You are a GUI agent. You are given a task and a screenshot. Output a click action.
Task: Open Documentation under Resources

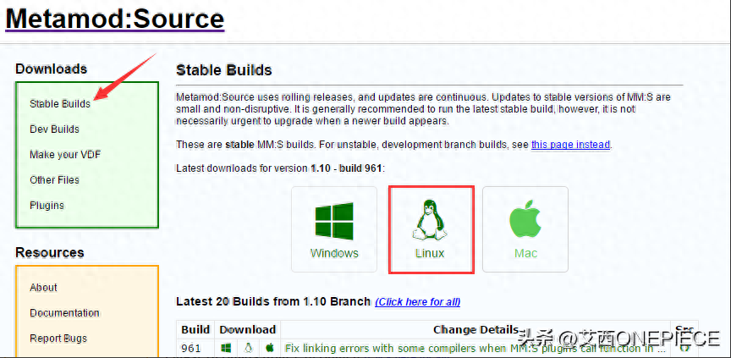[x=64, y=313]
